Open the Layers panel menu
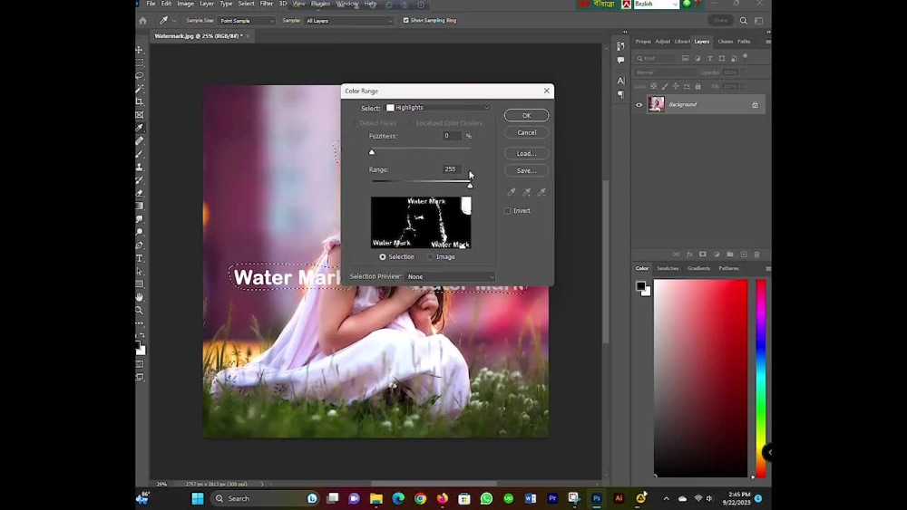Screen dimensions: 907x510 pos(768,42)
